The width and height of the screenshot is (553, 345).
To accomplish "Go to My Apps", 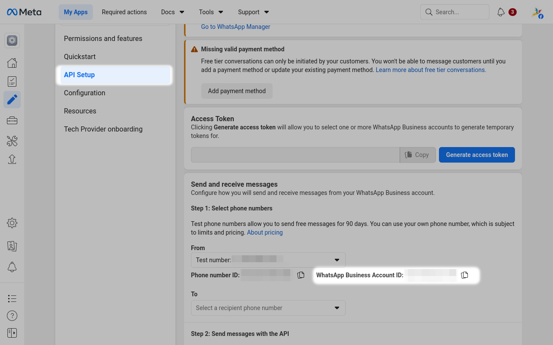I will [x=76, y=12].
